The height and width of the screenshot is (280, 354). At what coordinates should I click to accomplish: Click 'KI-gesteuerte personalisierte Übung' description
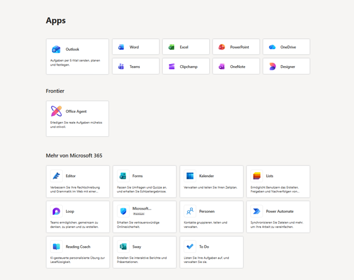[x=78, y=260]
